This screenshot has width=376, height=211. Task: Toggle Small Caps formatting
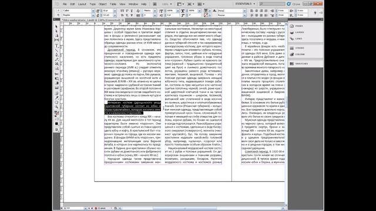(x=122, y=15)
